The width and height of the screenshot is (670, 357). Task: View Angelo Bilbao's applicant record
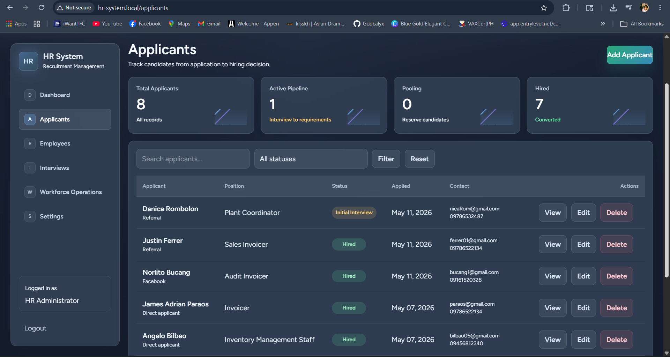coord(553,340)
